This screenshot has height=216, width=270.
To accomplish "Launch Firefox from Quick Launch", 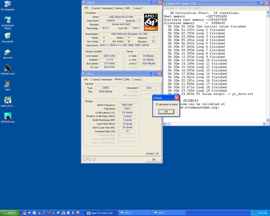I will pyautogui.click(x=49, y=213).
